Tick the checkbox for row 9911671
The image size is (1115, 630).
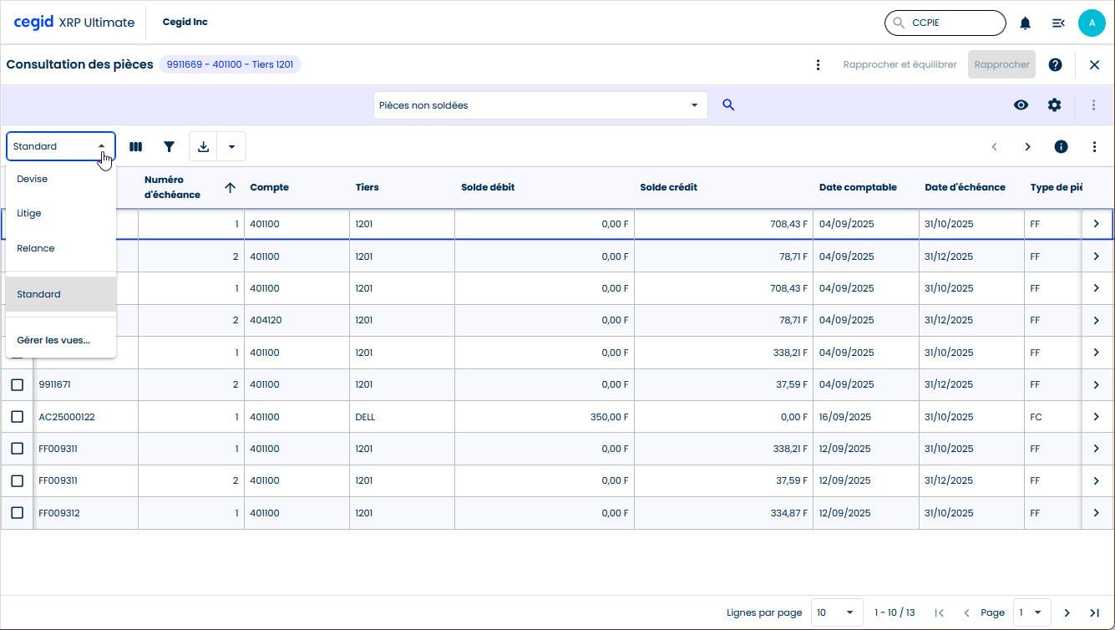(17, 385)
